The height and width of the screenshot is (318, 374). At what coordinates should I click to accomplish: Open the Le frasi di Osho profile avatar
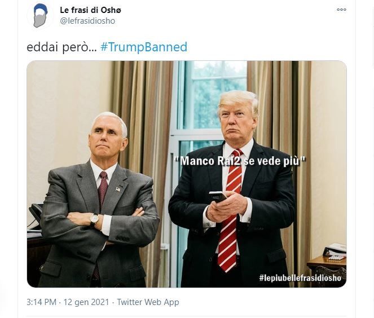40,16
